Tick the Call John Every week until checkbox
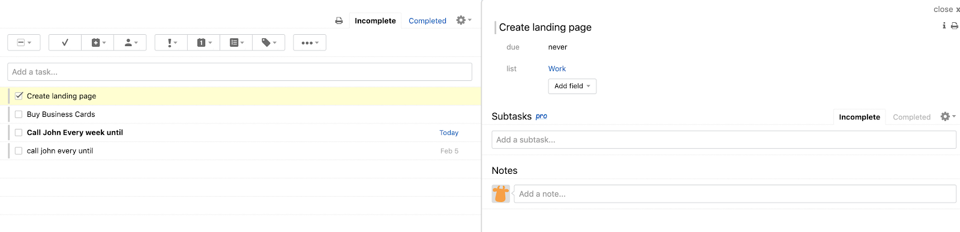 point(19,132)
